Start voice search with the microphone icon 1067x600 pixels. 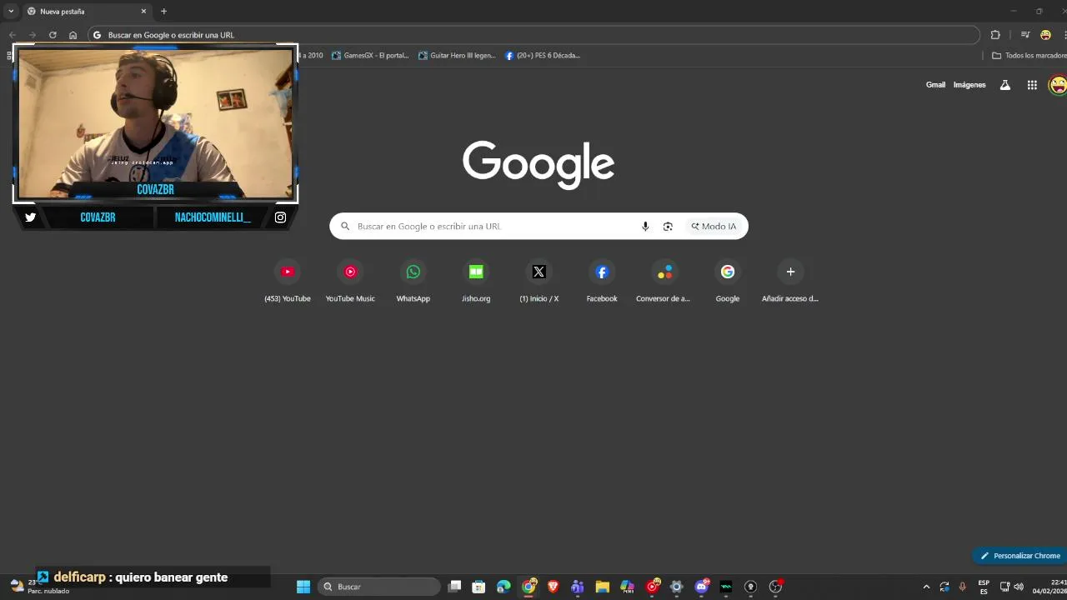point(645,227)
